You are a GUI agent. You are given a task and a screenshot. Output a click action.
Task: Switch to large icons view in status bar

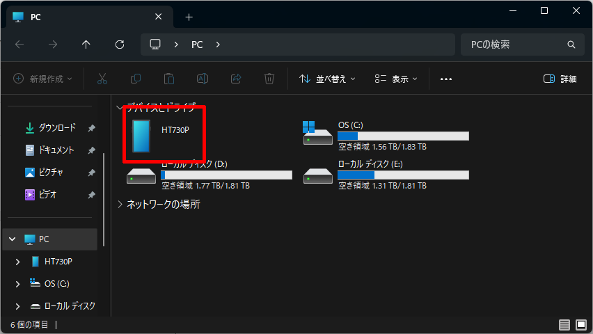pyautogui.click(x=581, y=325)
